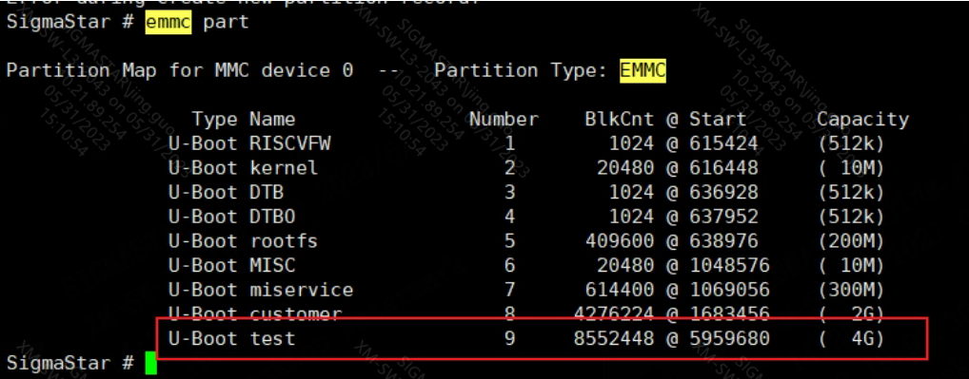Click the 'Start' column header
This screenshot has height=379, width=969.
[718, 120]
